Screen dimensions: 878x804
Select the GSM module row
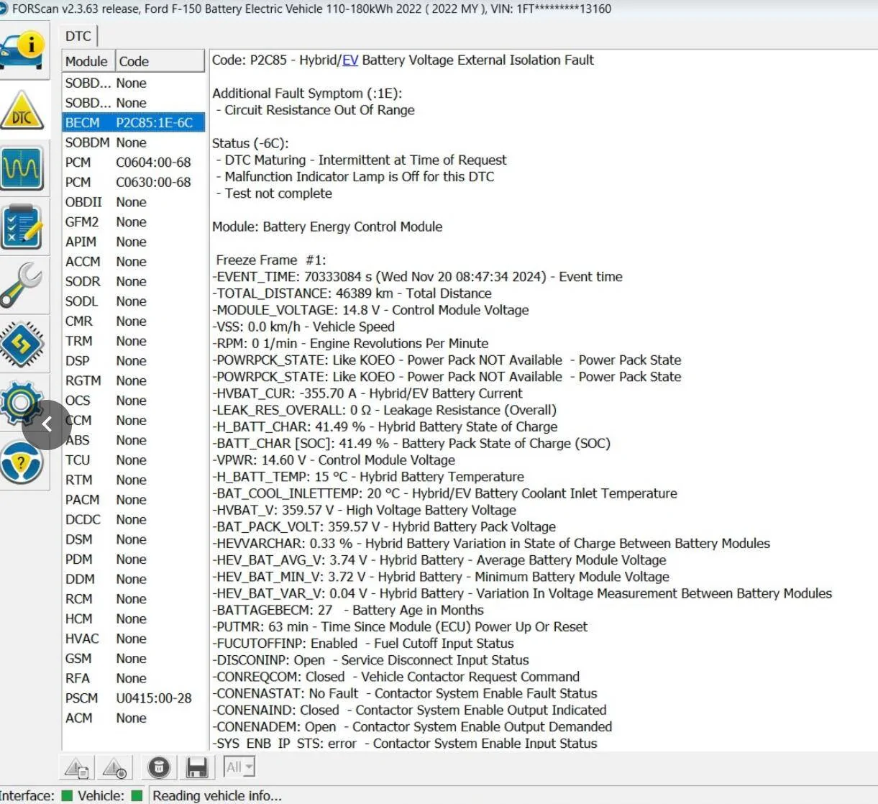(134, 658)
